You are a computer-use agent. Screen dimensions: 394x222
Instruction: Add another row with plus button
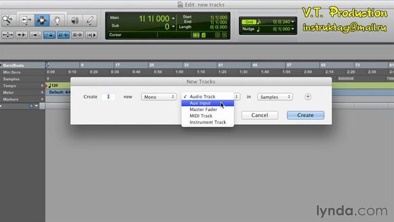click(x=308, y=97)
